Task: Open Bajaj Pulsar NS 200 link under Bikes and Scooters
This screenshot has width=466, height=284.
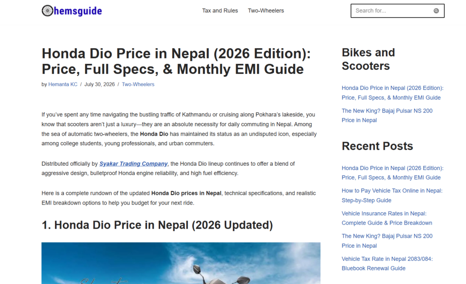Action: click(387, 116)
